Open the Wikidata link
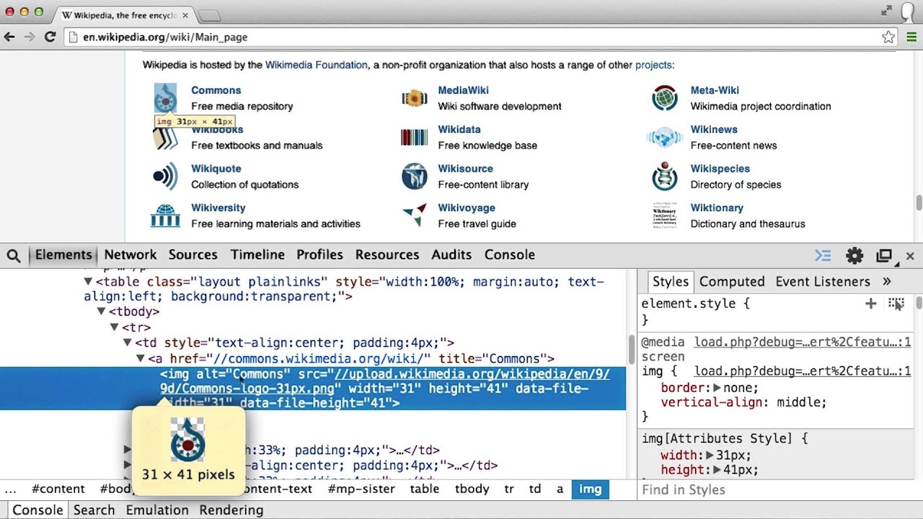This screenshot has width=923, height=519. (x=459, y=129)
